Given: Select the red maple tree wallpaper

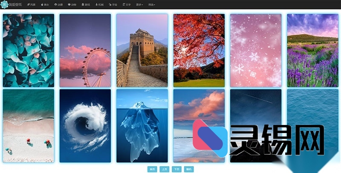Looking at the screenshot, I should [x=199, y=50].
